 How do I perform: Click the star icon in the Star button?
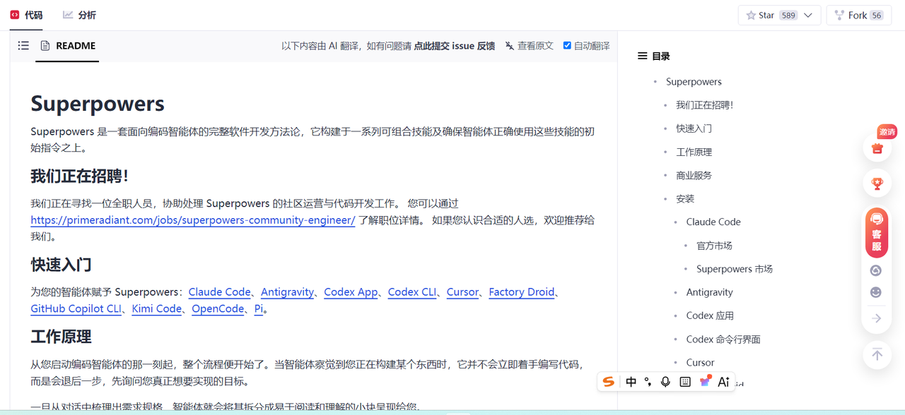[x=751, y=16]
